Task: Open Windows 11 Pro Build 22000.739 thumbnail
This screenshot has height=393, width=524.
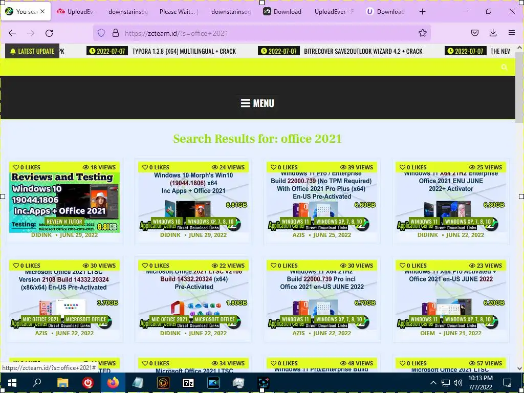Action: [322, 202]
